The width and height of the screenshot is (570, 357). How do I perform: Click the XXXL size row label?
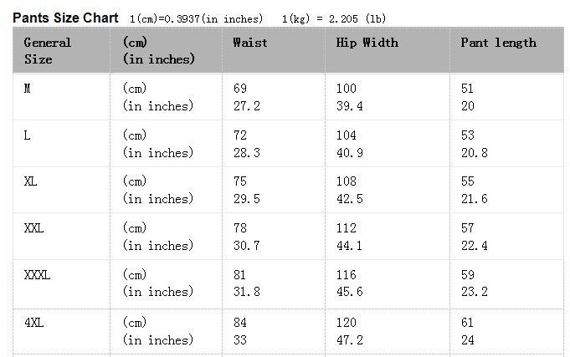(x=38, y=274)
